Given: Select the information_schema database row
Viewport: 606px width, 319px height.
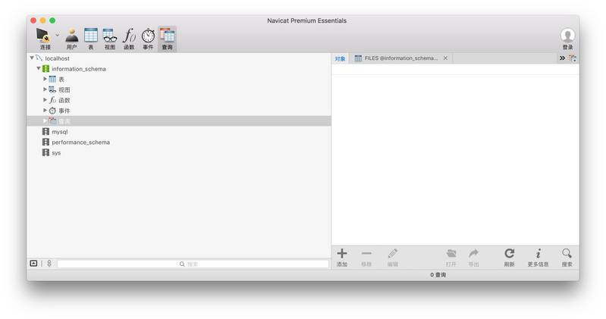Looking at the screenshot, I should point(179,69).
